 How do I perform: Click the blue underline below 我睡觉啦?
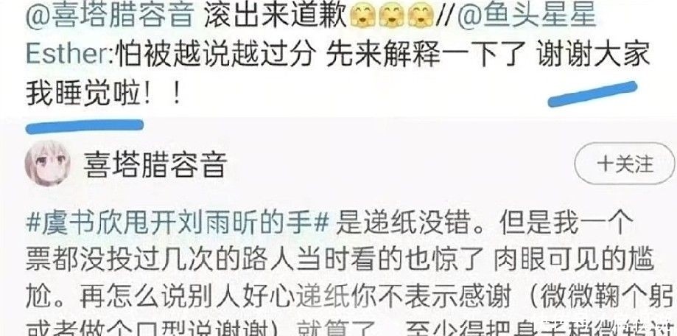coord(85,126)
